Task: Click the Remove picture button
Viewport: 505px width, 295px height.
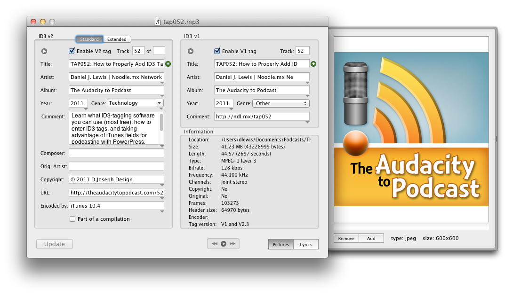Action: click(x=346, y=239)
